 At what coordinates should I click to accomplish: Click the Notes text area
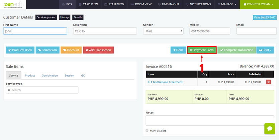210,121
